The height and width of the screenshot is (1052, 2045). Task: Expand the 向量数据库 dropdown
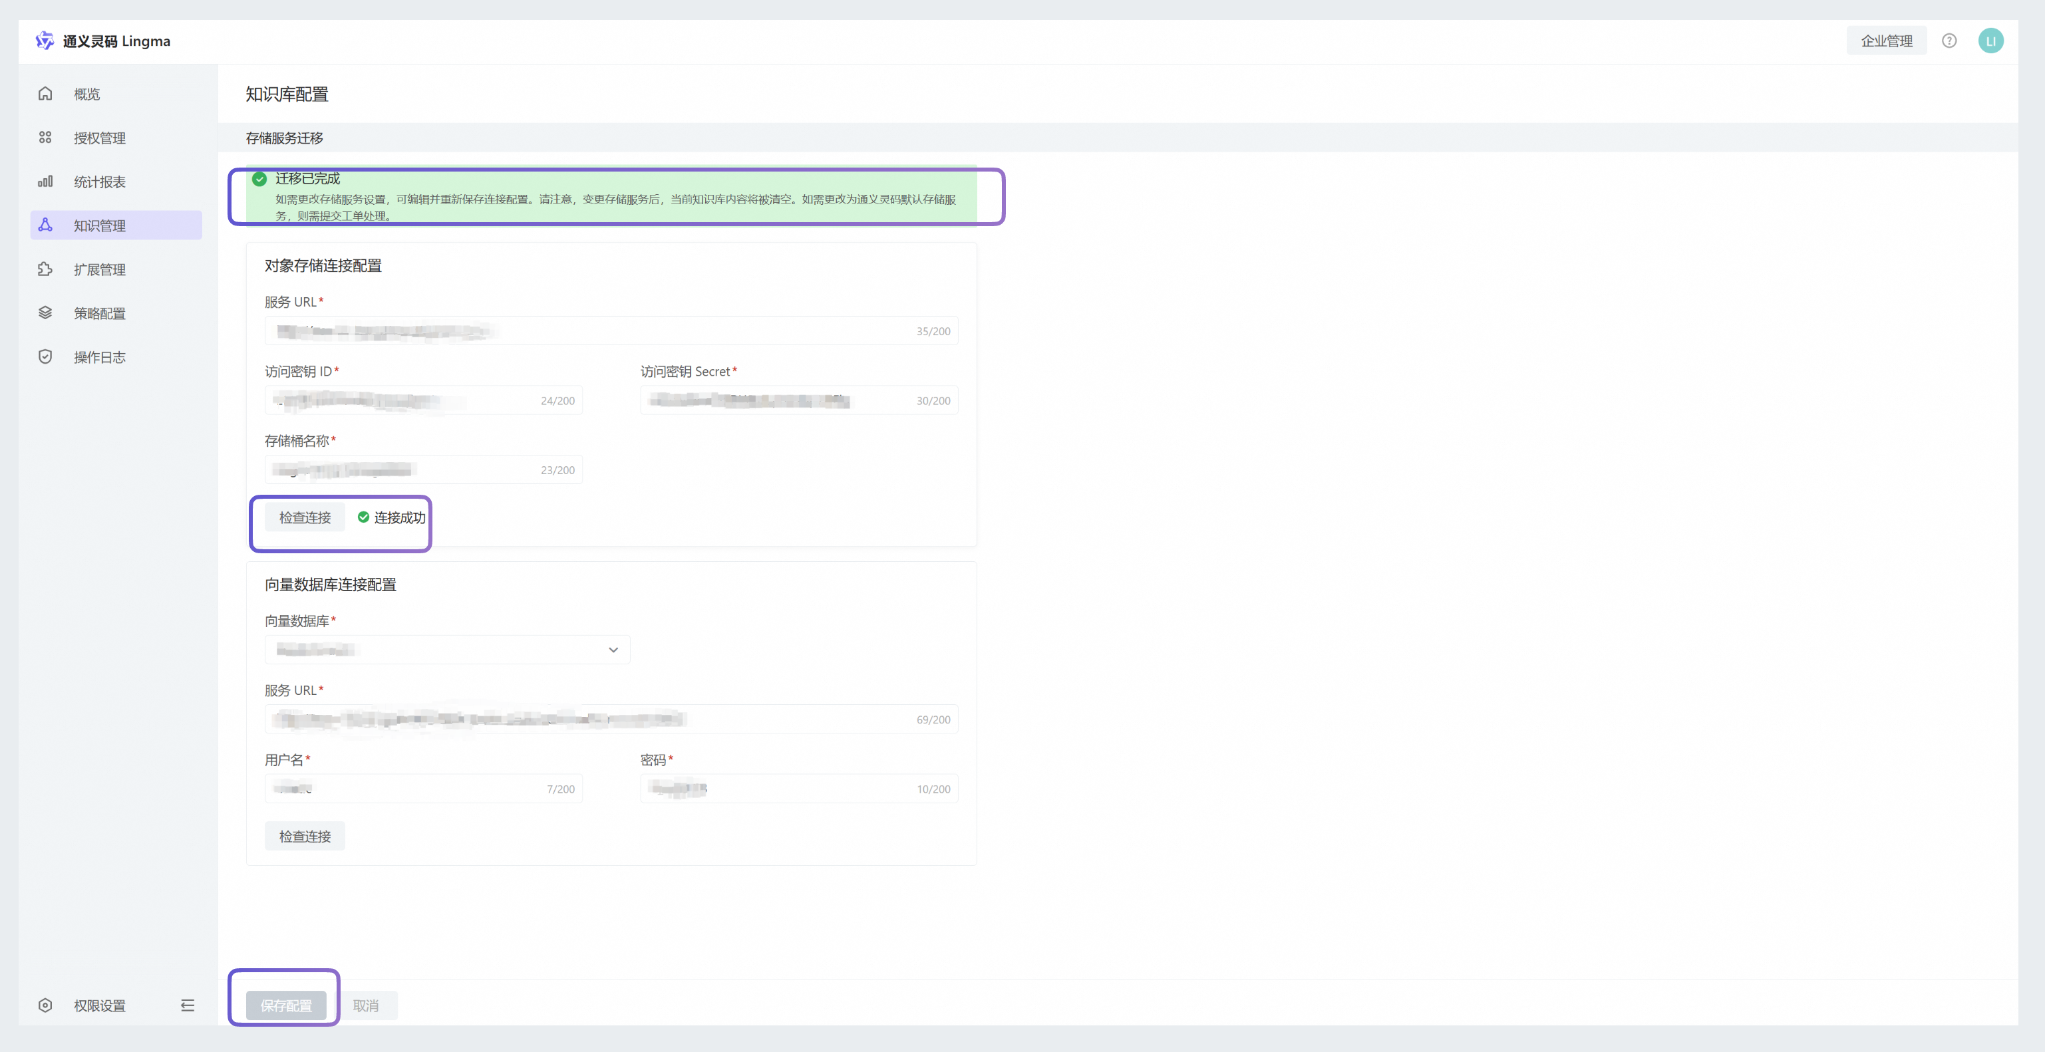pos(448,650)
